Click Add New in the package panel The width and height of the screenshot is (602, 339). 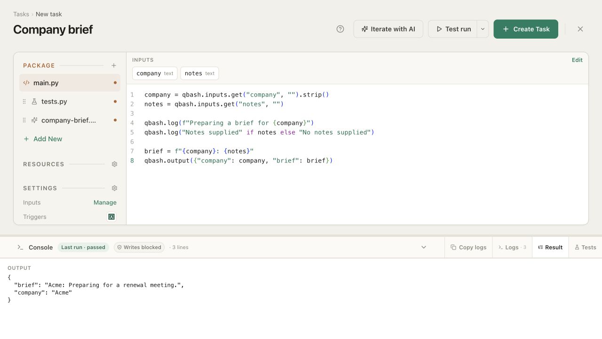point(43,139)
